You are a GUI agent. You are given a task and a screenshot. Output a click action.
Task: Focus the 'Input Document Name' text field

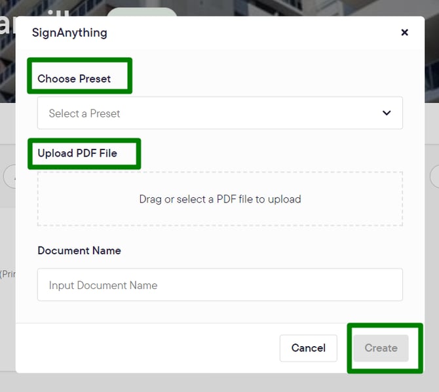(220, 285)
